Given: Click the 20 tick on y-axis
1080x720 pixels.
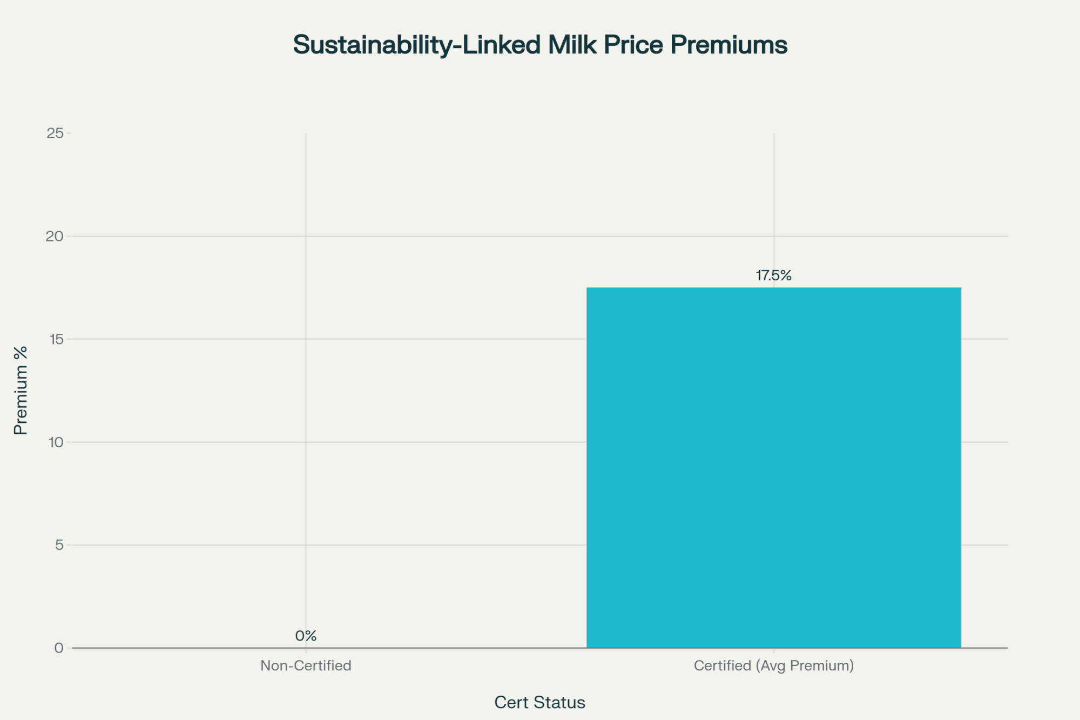Looking at the screenshot, I should click(55, 236).
